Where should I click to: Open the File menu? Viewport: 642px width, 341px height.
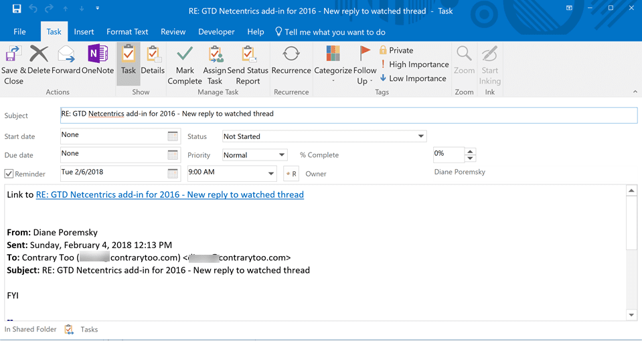(x=19, y=32)
